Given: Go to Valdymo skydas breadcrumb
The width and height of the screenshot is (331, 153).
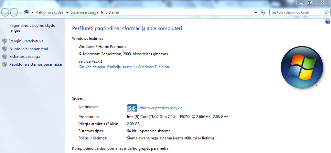Looking at the screenshot, I should (x=49, y=12).
